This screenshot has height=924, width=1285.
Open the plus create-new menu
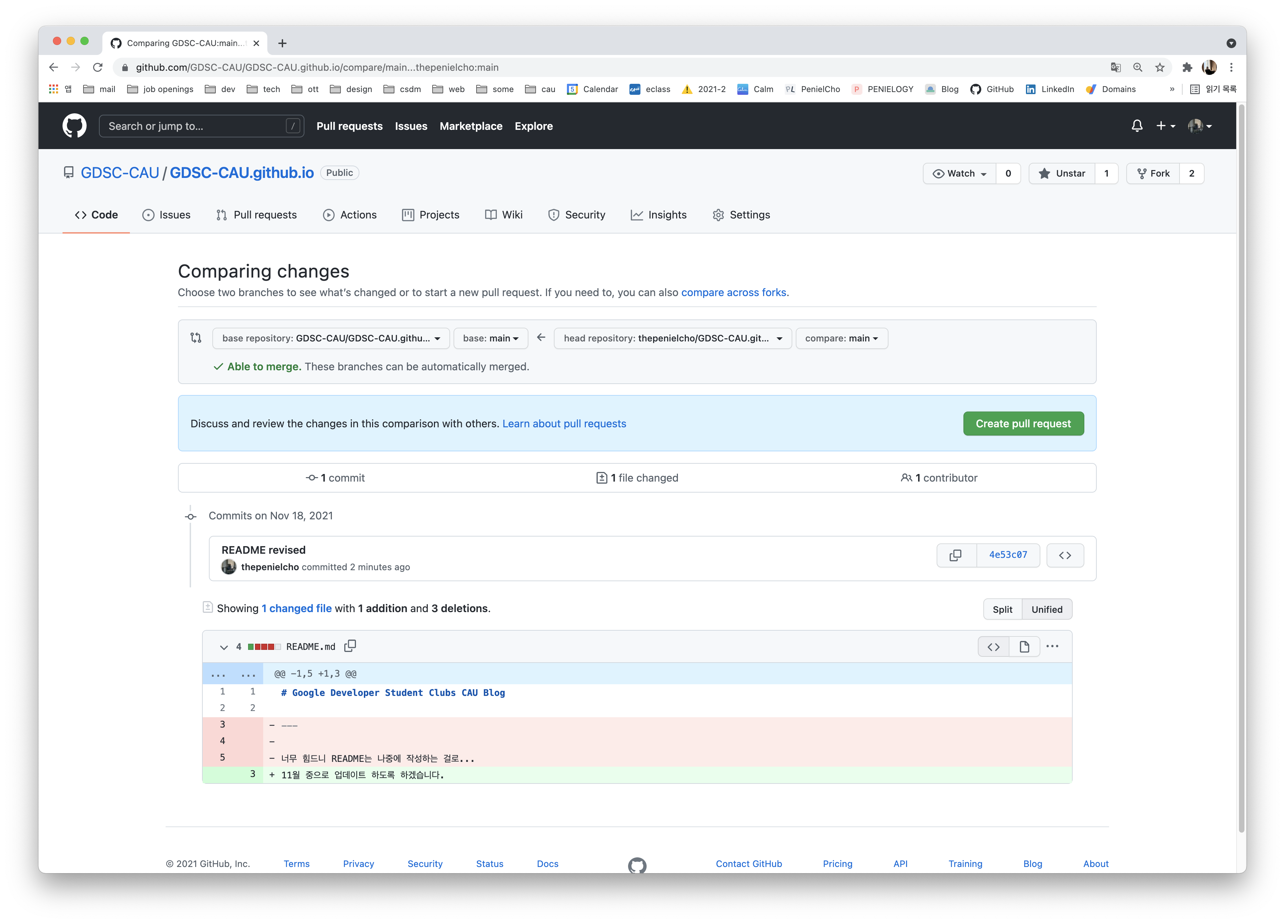tap(1165, 126)
